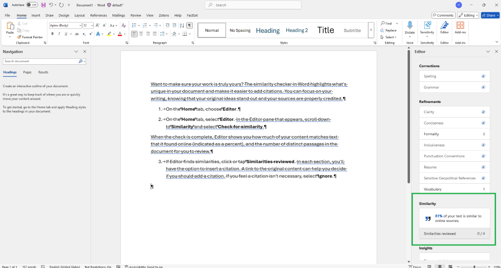This screenshot has height=268, width=501.
Task: Center align the paragraph
Action: [141, 34]
